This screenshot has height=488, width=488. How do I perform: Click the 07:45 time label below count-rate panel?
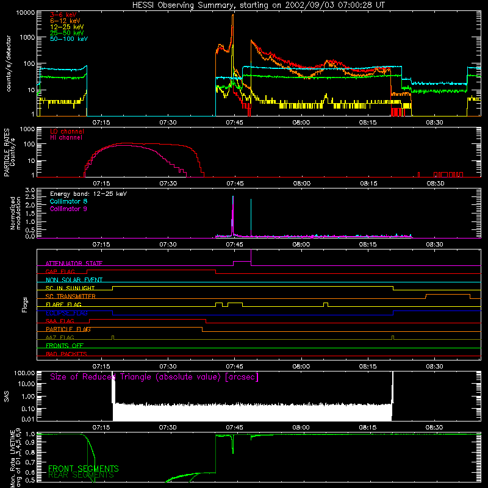click(234, 123)
